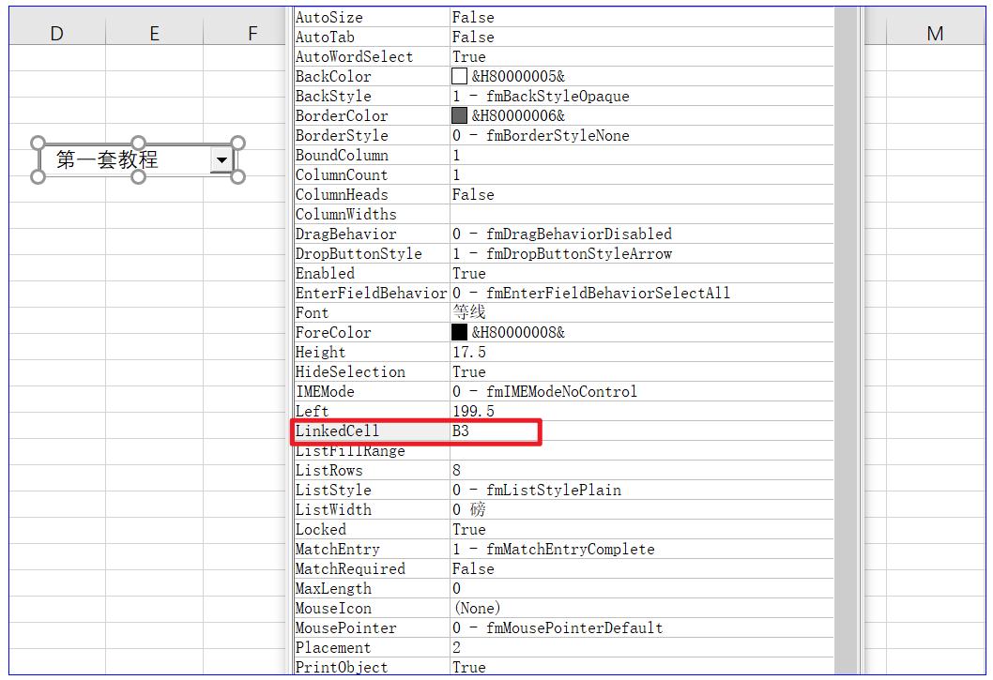This screenshot has height=680, width=993.
Task: Click the Enabled property value True
Action: (469, 274)
